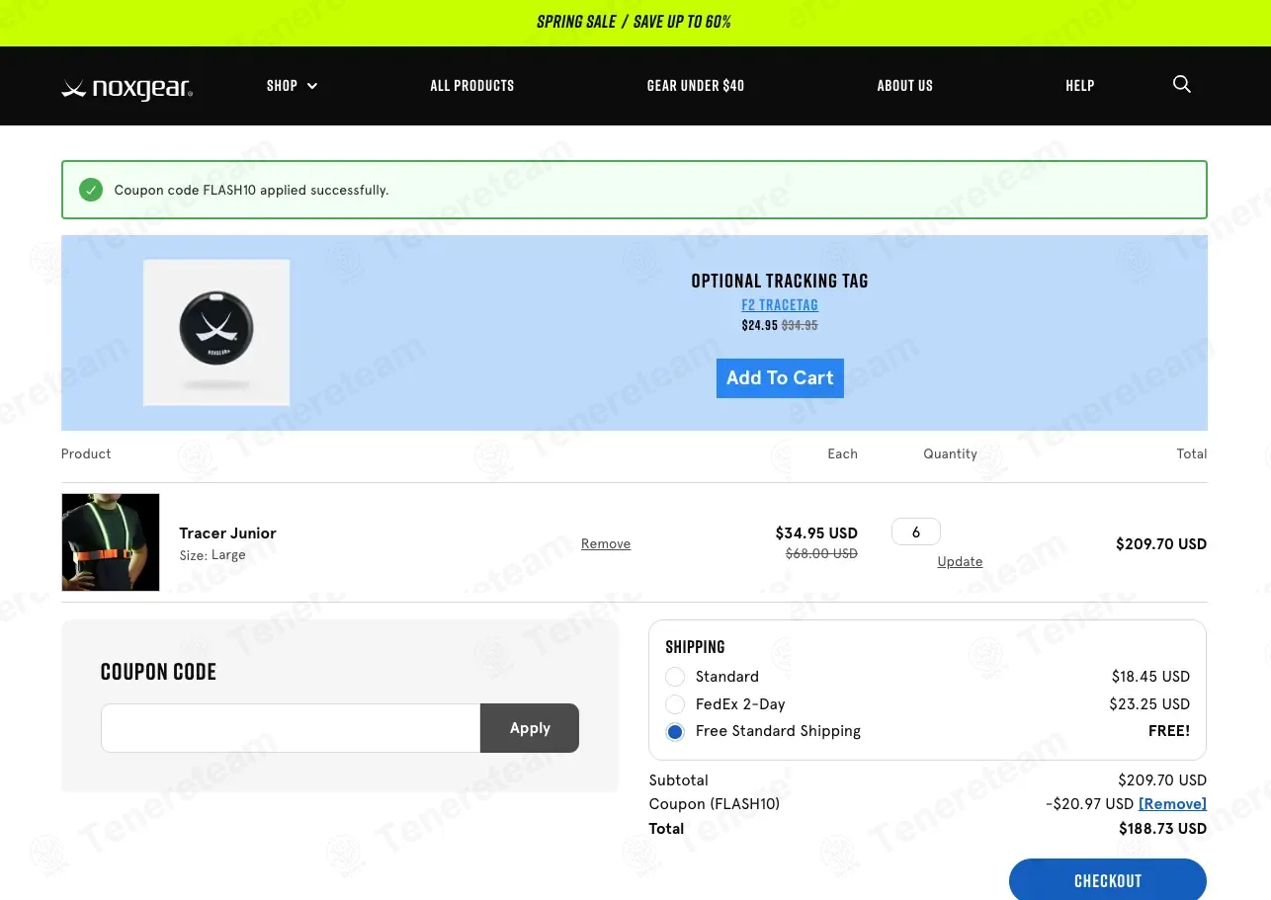Click the coupon code input field
The width and height of the screenshot is (1271, 900).
(291, 728)
